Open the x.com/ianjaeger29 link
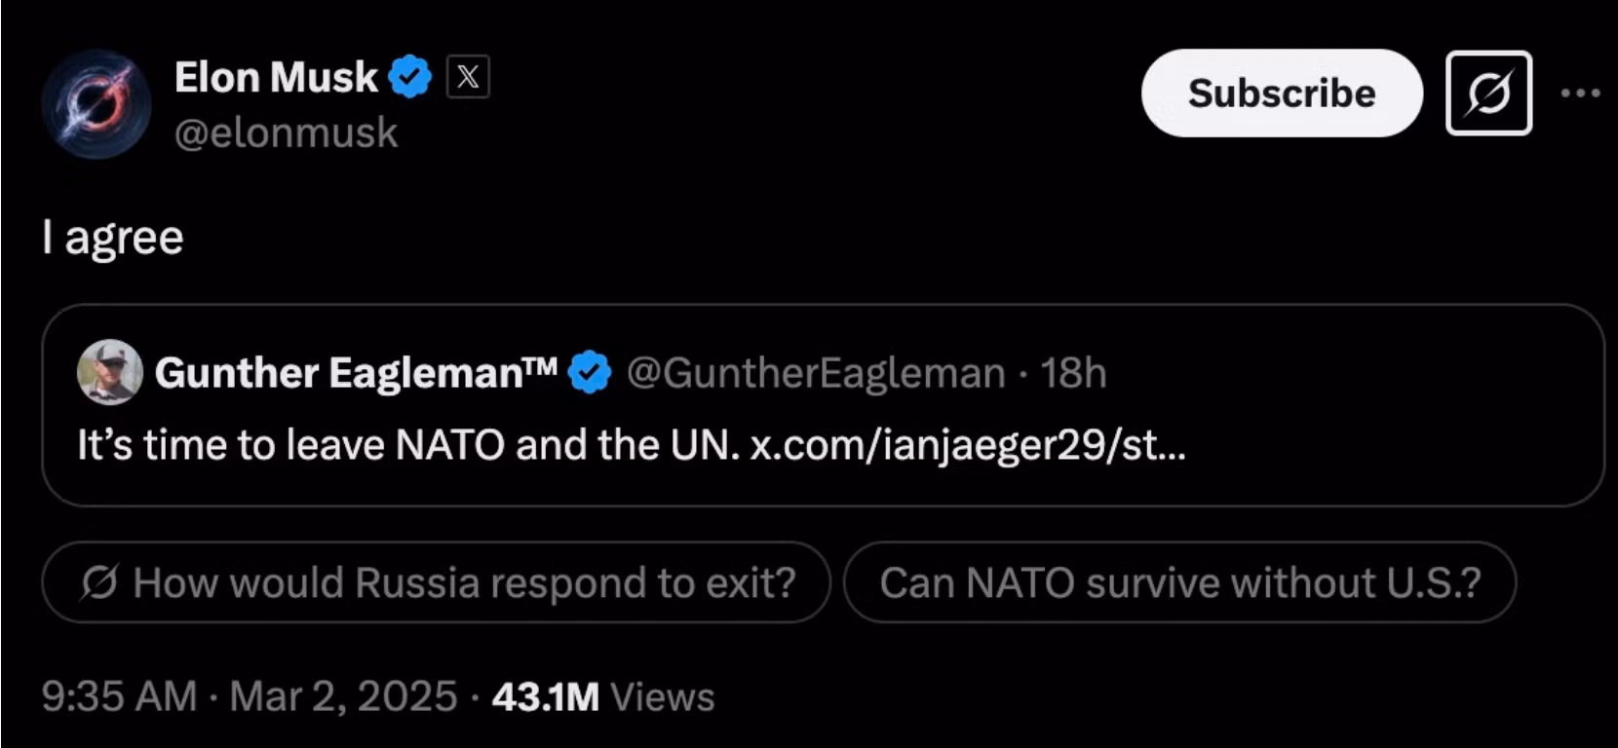 click(x=968, y=445)
